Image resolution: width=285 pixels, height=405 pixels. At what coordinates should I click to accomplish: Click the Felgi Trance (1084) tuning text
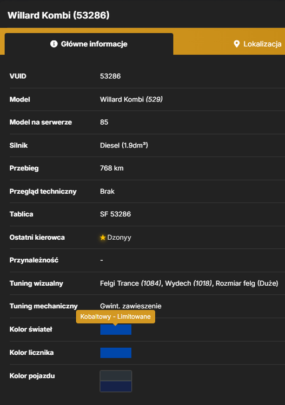point(131,283)
